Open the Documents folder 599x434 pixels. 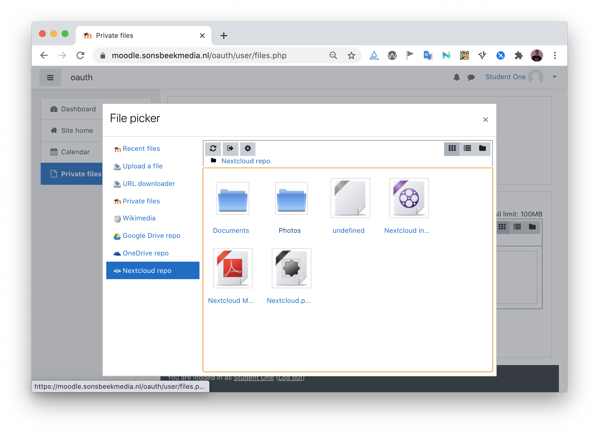pos(233,198)
